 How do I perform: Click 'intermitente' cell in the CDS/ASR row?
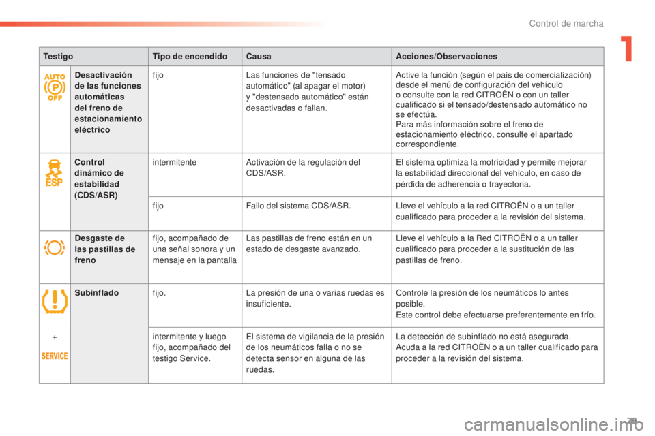click(174, 162)
